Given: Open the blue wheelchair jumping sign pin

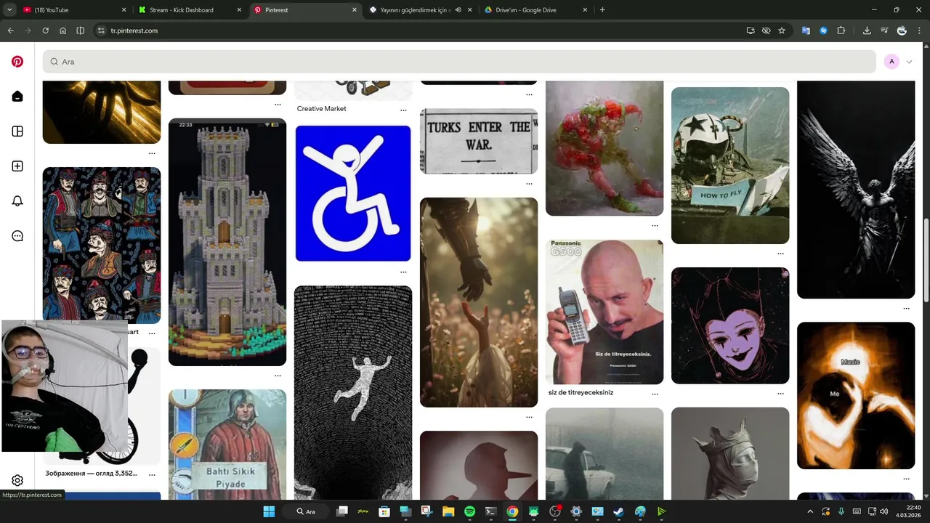Looking at the screenshot, I should pos(353,193).
